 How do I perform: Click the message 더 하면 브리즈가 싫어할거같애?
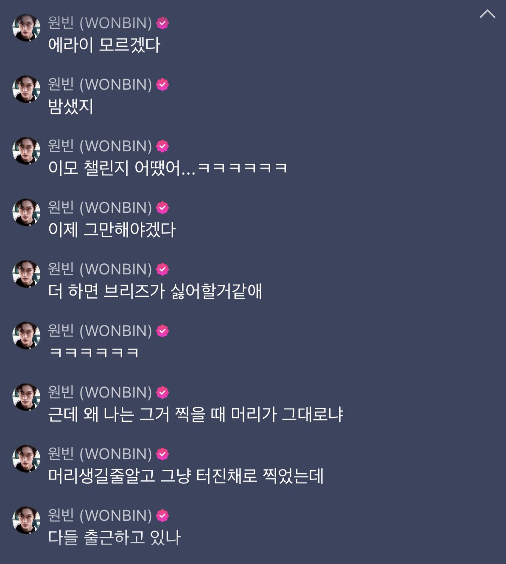coord(155,291)
